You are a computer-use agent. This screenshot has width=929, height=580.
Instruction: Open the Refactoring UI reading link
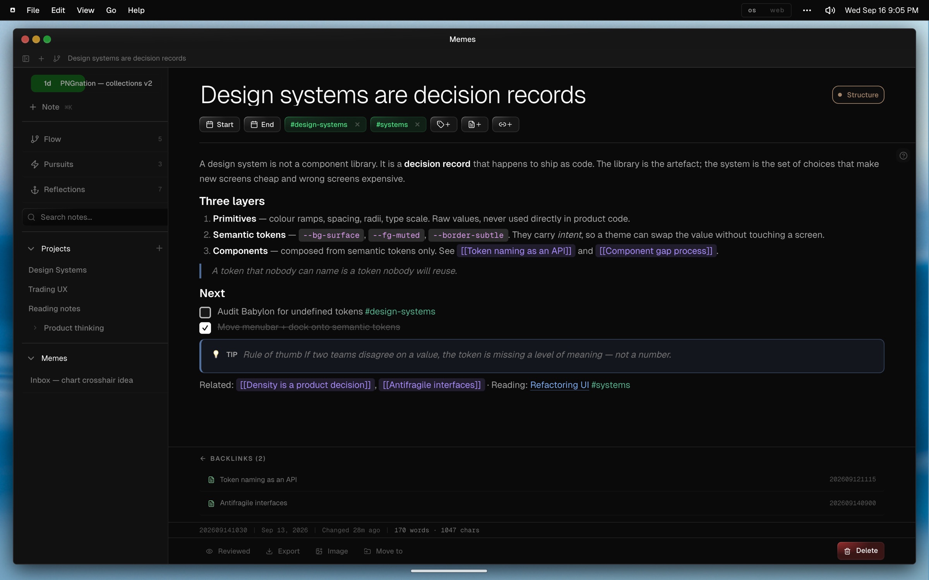[x=559, y=385]
